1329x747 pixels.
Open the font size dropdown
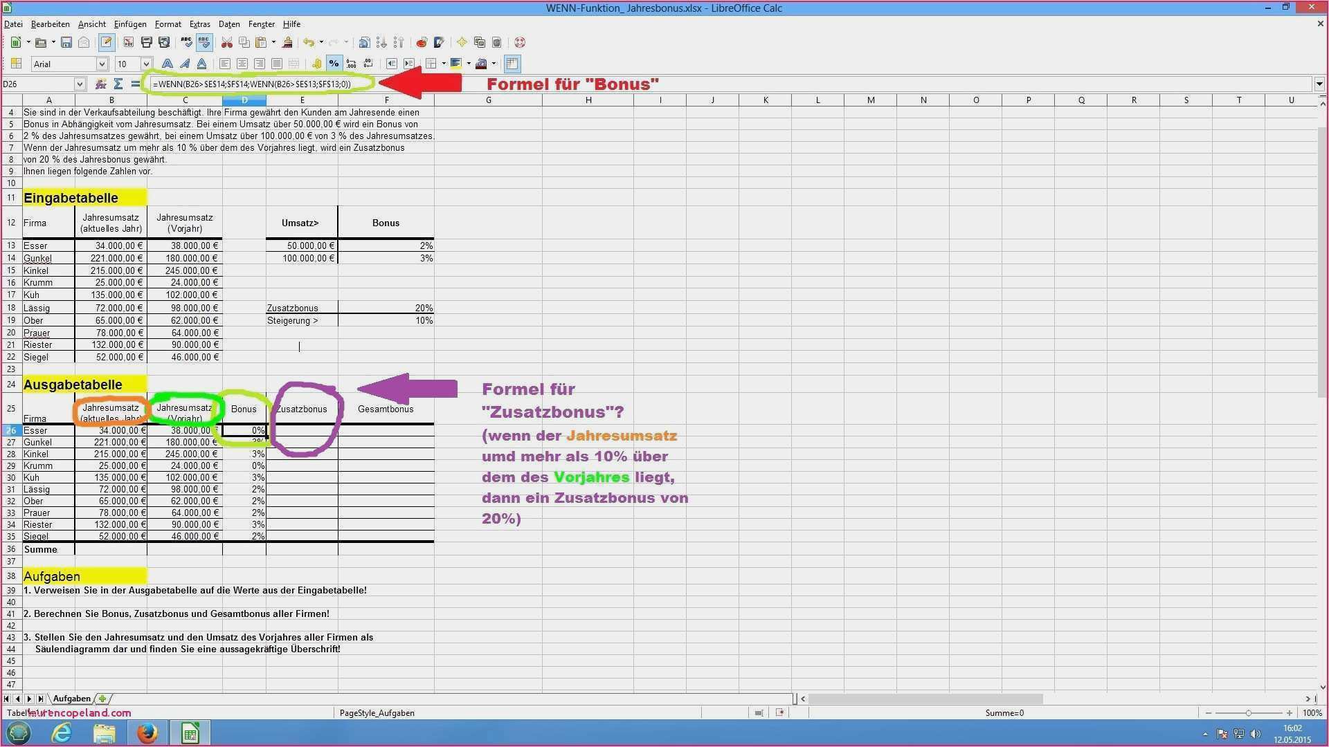click(x=146, y=64)
